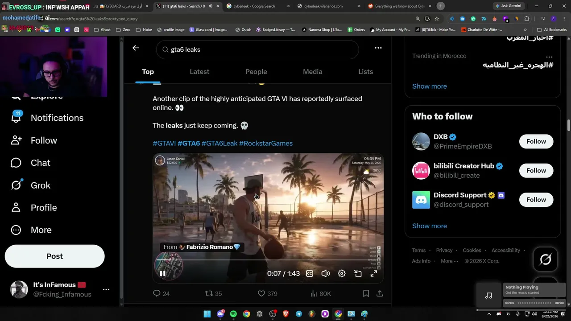Screen dimensions: 571x321
Task: Open the Terms footer link
Action: coord(419,251)
